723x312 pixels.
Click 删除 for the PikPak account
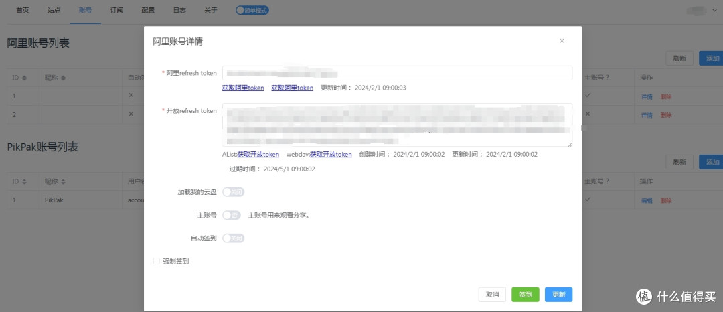pos(666,200)
